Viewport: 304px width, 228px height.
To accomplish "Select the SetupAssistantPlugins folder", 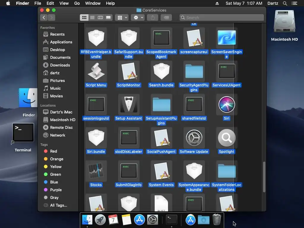I will [x=161, y=104].
